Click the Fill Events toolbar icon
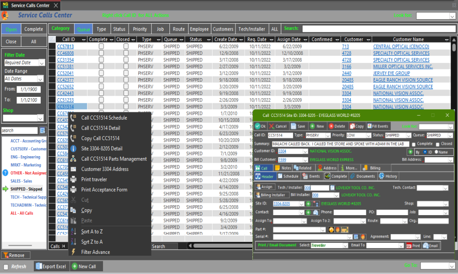 click(369, 126)
